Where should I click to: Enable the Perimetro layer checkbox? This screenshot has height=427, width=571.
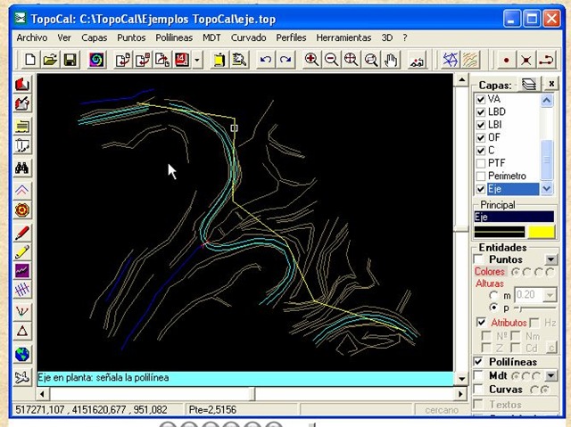481,176
